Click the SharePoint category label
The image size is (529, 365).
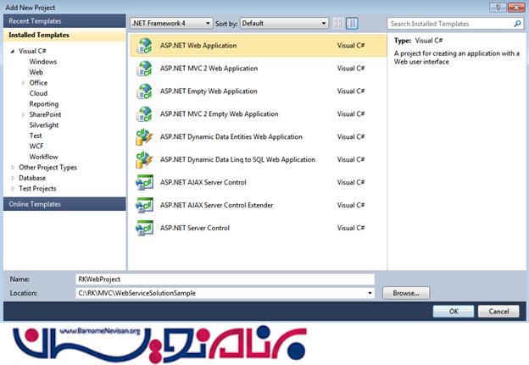pos(45,114)
